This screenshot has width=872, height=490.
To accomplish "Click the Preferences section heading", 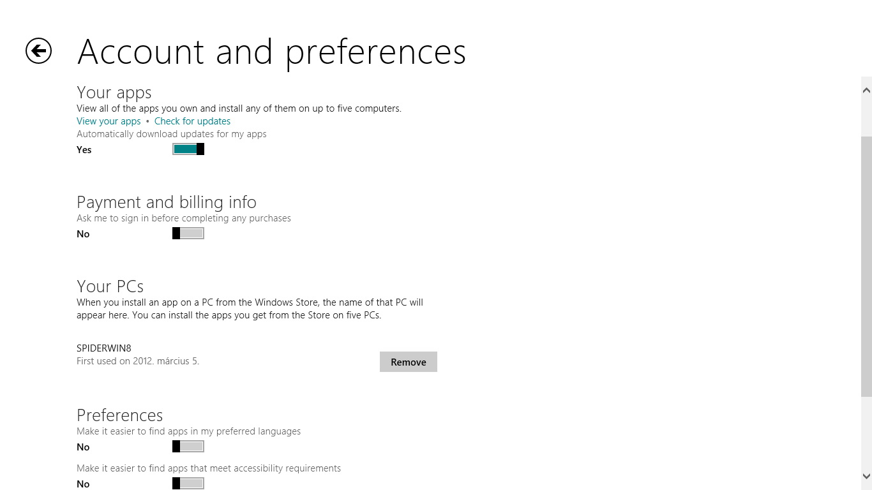I will coord(120,415).
